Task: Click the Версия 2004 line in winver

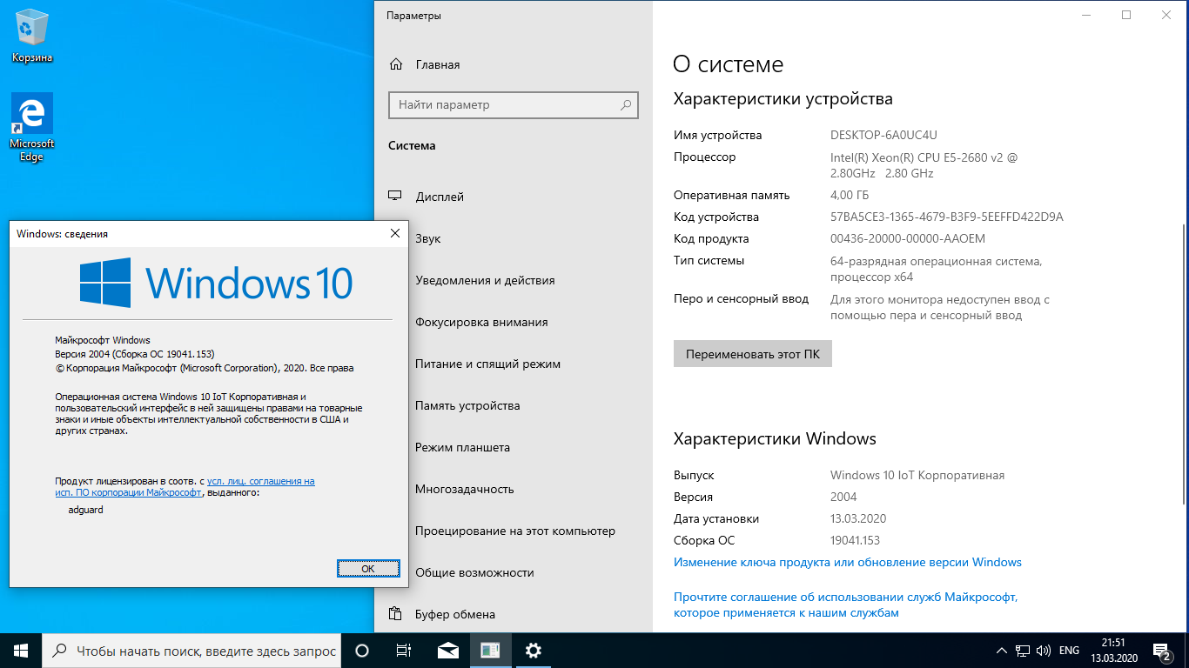Action: pos(135,354)
